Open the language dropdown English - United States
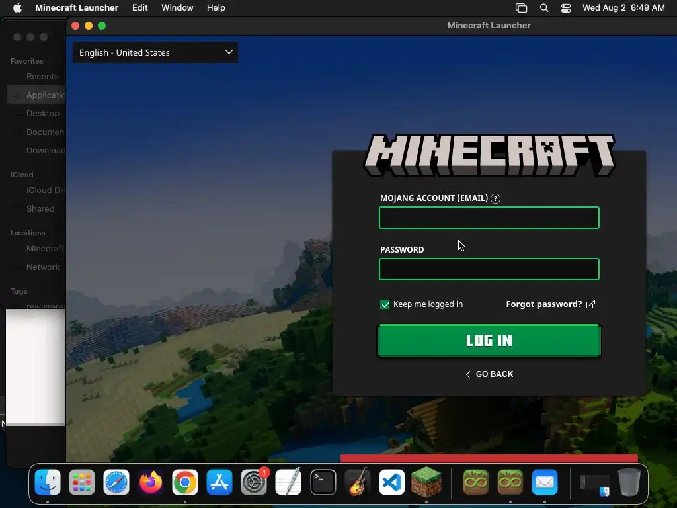Image resolution: width=677 pixels, height=508 pixels. tap(155, 52)
